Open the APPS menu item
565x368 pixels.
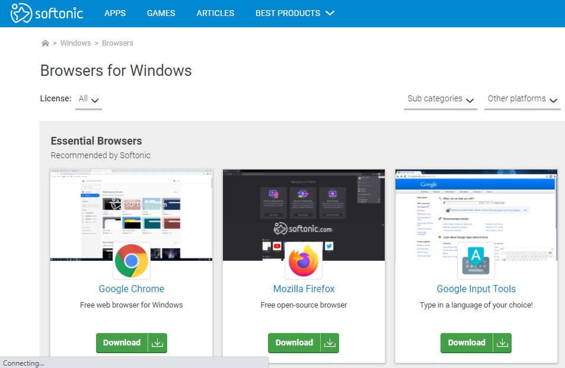(115, 13)
